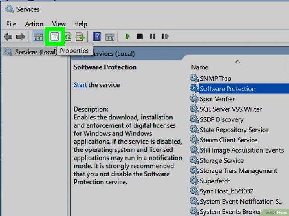Click the Export List toolbar icon
289x216 pixels.
(80, 37)
